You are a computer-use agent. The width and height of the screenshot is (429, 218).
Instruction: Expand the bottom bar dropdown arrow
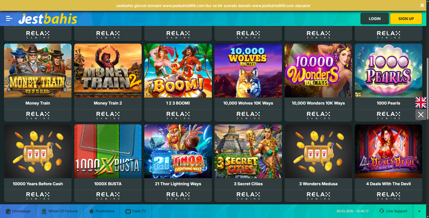point(420,211)
